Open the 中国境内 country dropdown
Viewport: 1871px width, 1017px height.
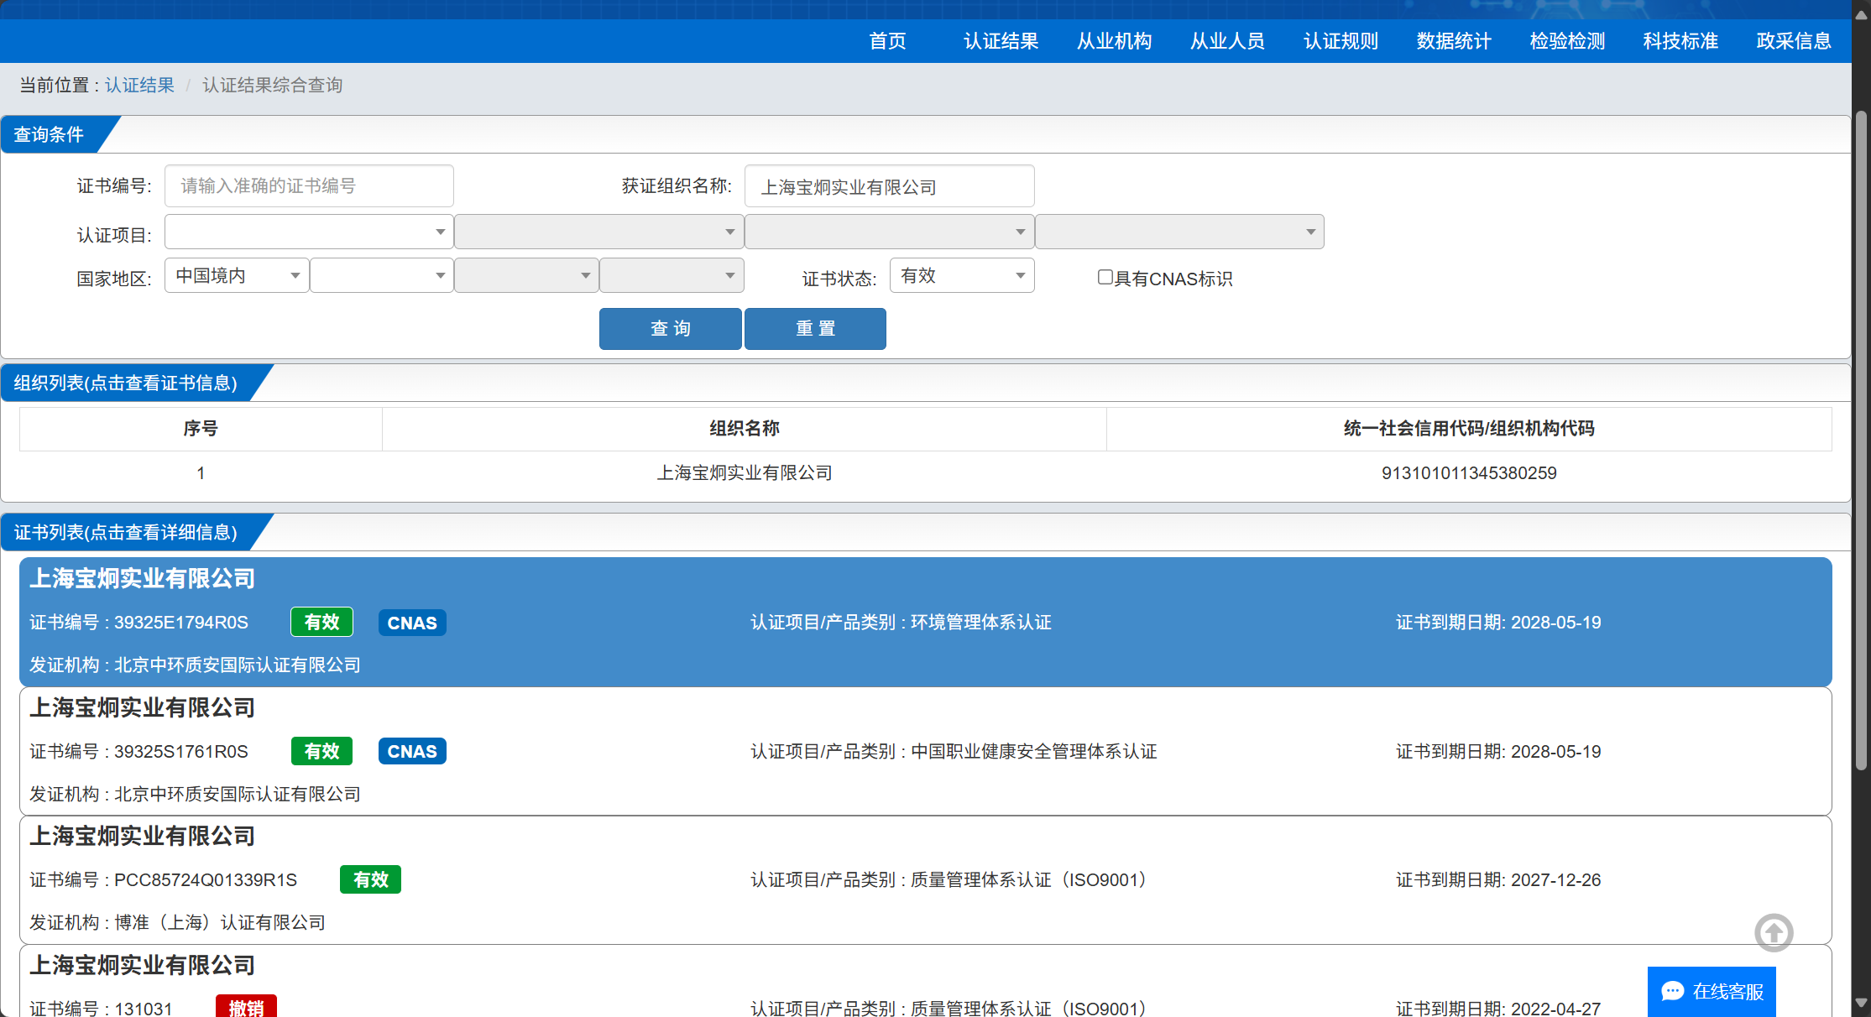pyautogui.click(x=237, y=275)
